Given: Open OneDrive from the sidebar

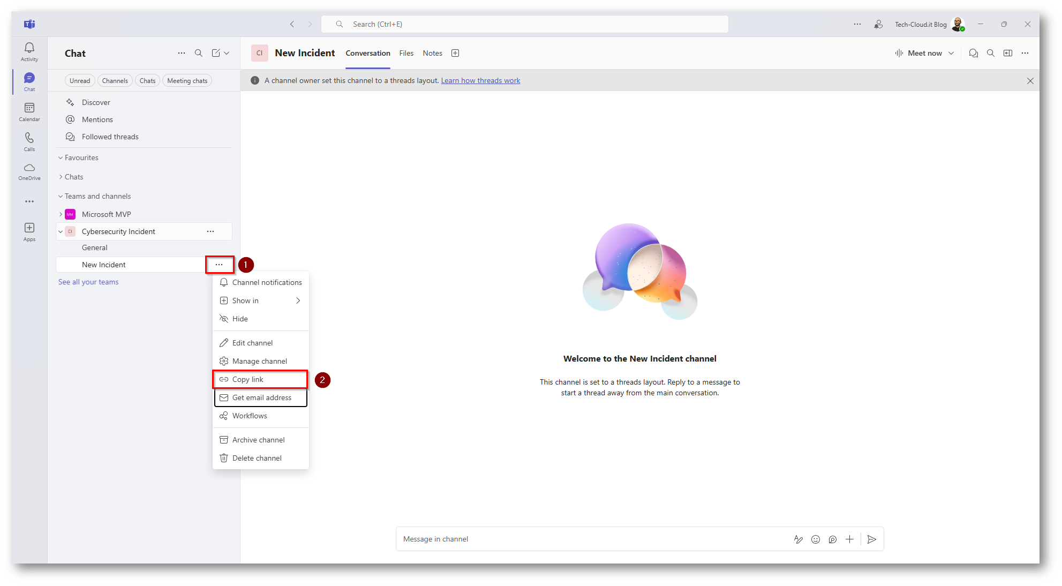Looking at the screenshot, I should [x=29, y=171].
